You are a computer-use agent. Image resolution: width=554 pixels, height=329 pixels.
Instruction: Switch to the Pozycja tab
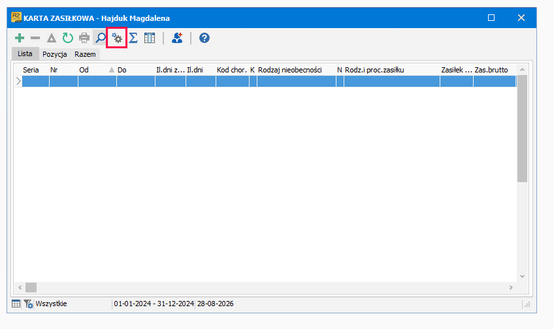(55, 54)
